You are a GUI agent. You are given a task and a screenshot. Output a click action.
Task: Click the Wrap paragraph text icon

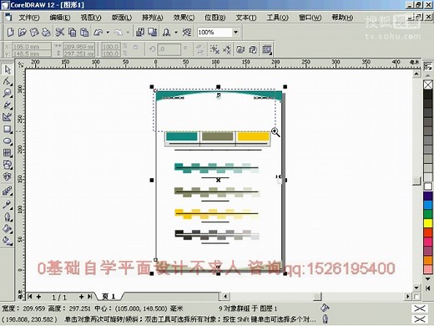coord(267,49)
